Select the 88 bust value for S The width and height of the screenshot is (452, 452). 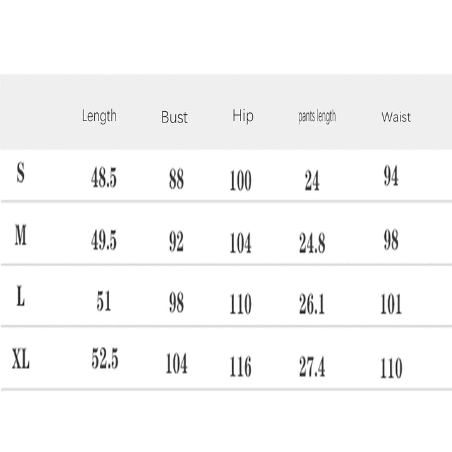[176, 180]
